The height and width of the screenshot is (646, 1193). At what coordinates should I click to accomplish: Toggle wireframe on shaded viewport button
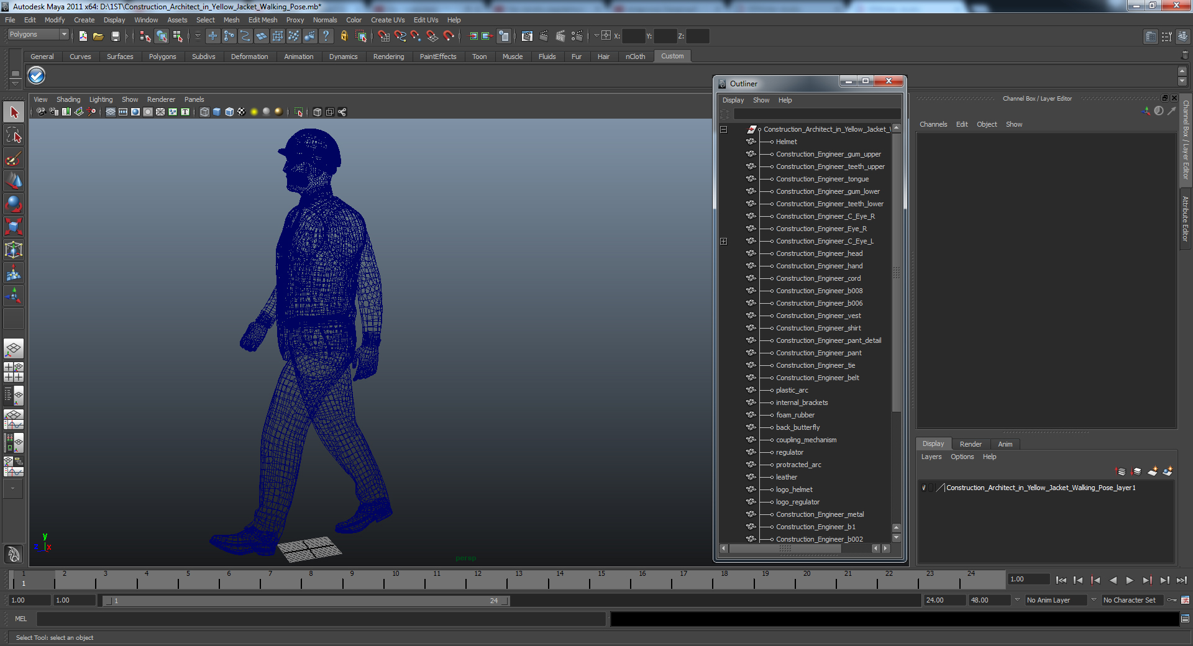229,112
